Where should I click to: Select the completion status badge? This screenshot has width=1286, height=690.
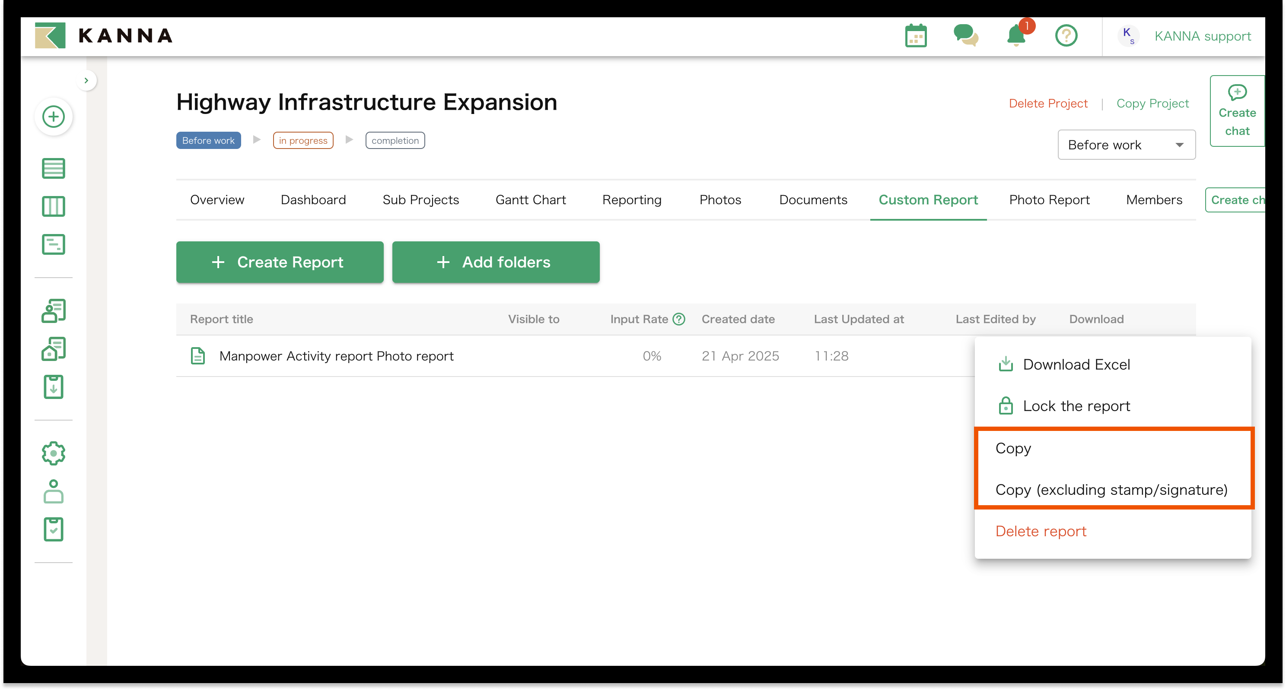click(395, 140)
